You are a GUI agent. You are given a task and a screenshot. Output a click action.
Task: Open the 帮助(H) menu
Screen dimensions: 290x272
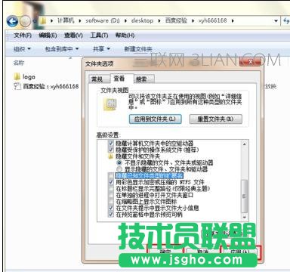point(125,36)
